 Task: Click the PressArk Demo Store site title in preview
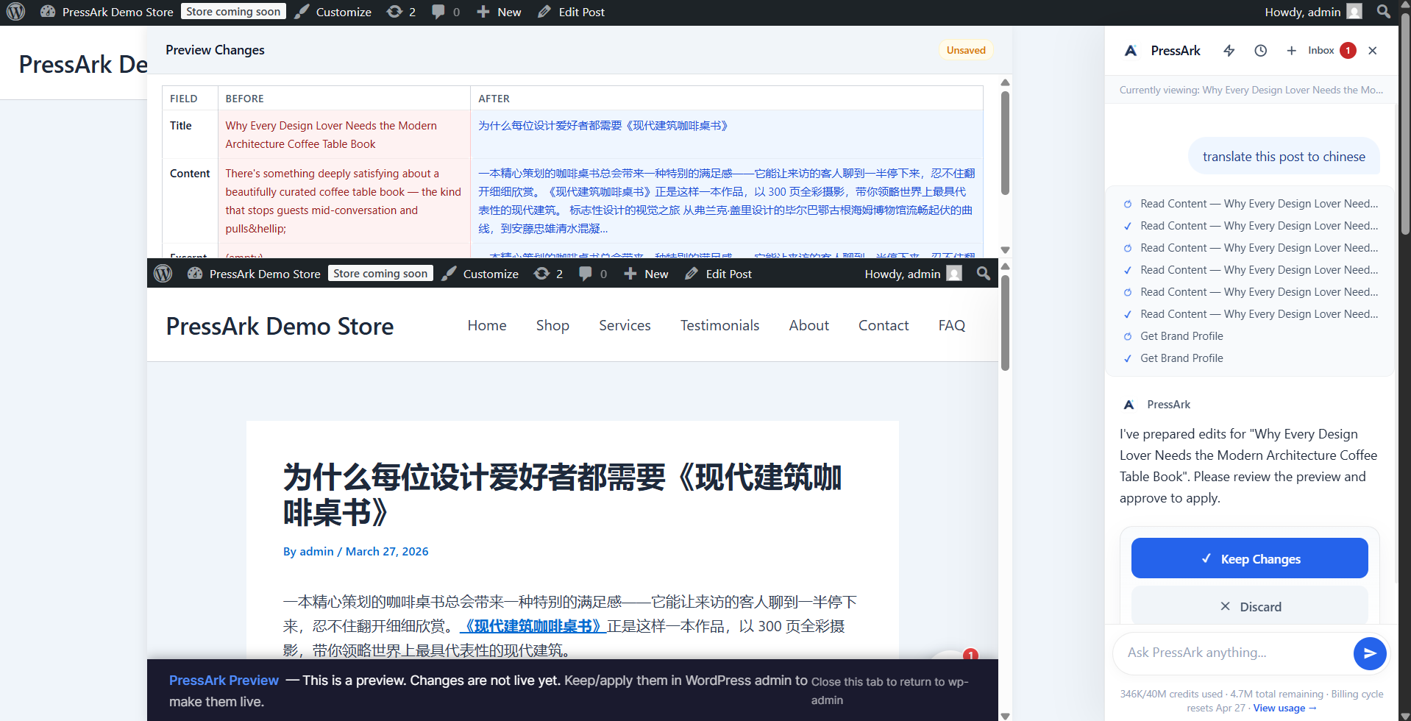pyautogui.click(x=280, y=326)
